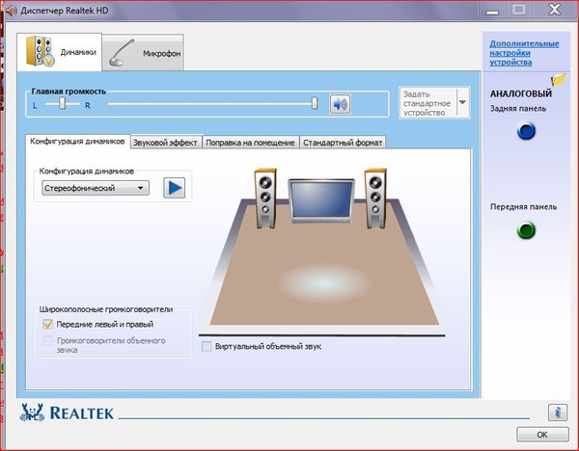Click the left speaker in room preview
Screen dimensions: 579x451
(265, 198)
